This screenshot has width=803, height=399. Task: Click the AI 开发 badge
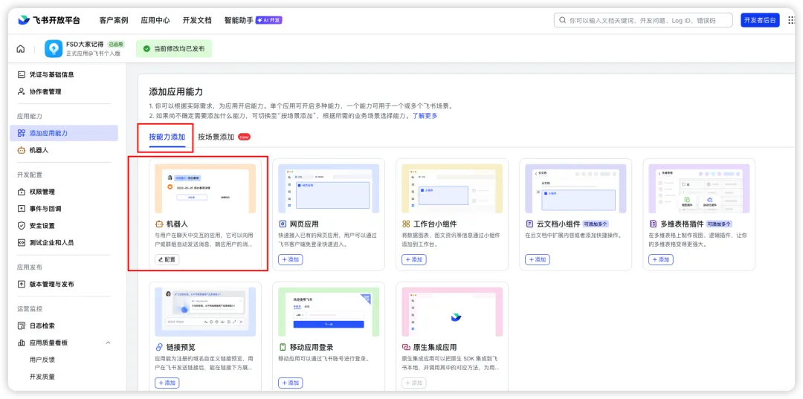click(269, 21)
